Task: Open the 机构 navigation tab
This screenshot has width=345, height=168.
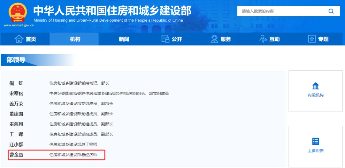Action: pos(74,39)
